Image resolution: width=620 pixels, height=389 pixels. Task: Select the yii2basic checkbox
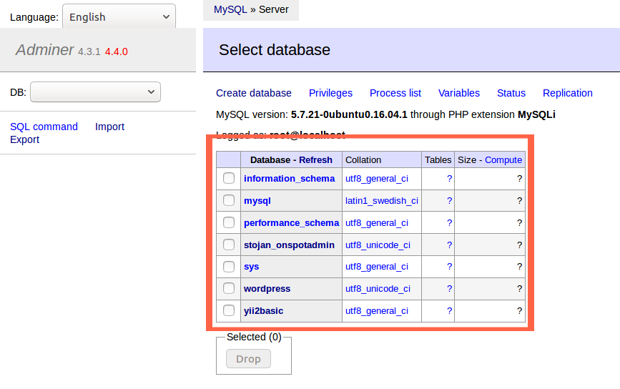pyautogui.click(x=229, y=310)
